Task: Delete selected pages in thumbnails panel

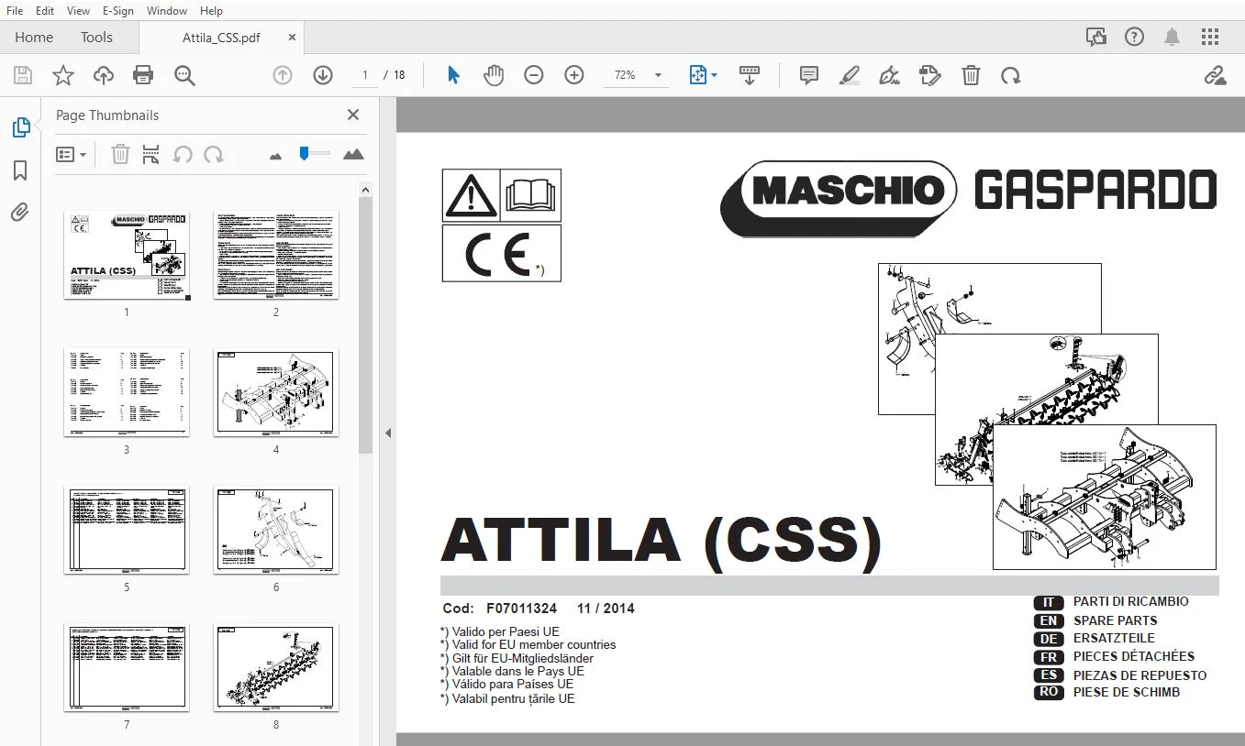Action: pyautogui.click(x=120, y=154)
